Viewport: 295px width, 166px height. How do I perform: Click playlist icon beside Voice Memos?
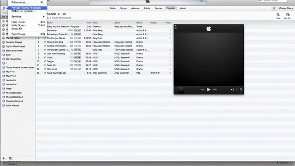pos(3,106)
